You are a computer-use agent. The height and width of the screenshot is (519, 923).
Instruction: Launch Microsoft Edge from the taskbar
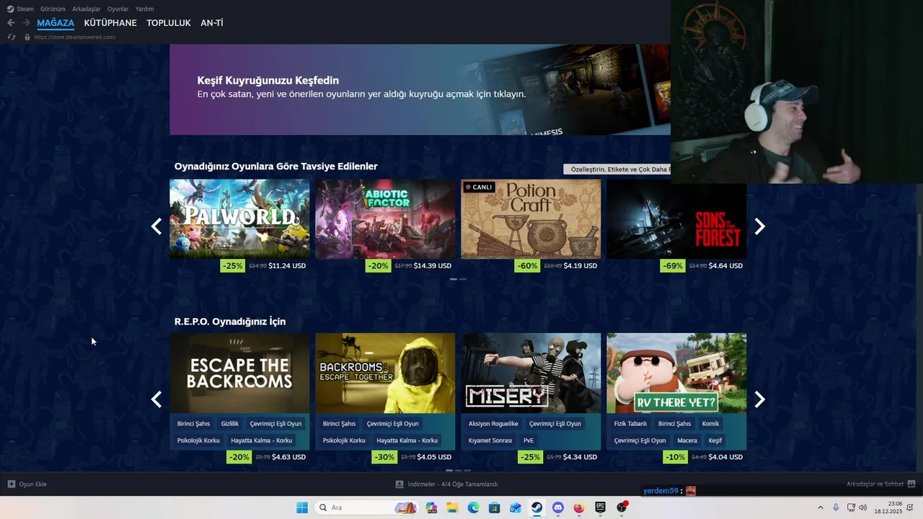(474, 507)
